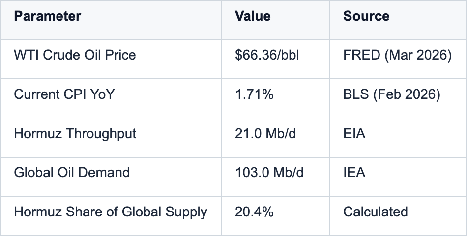Select Hormuz Share of Global Supply cell
467x236 pixels.
point(111,212)
